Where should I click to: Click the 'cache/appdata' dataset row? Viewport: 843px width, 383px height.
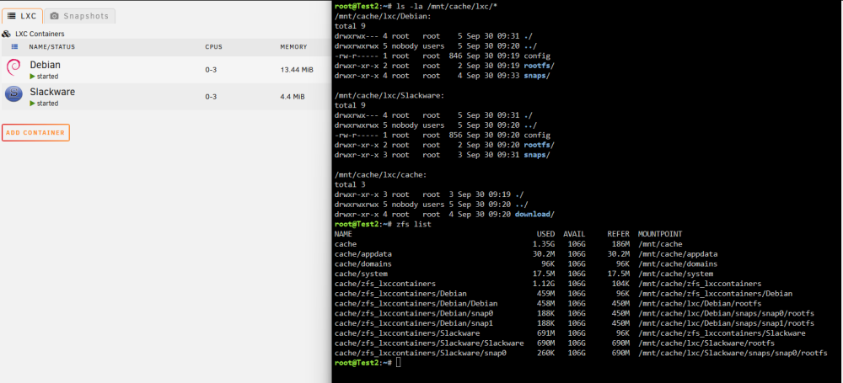526,254
